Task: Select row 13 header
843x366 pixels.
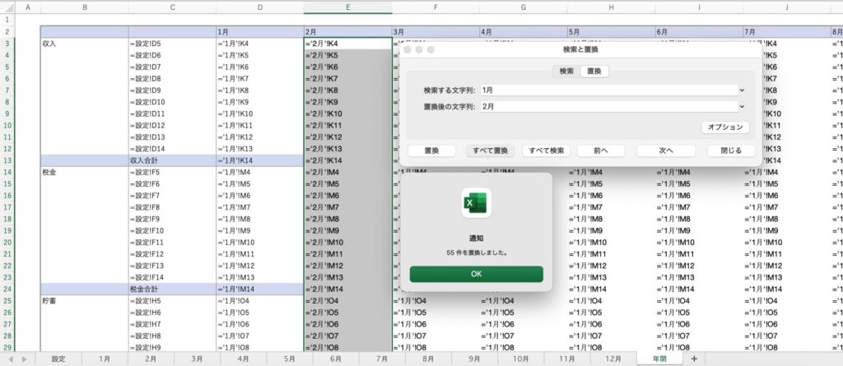Action: (x=7, y=160)
